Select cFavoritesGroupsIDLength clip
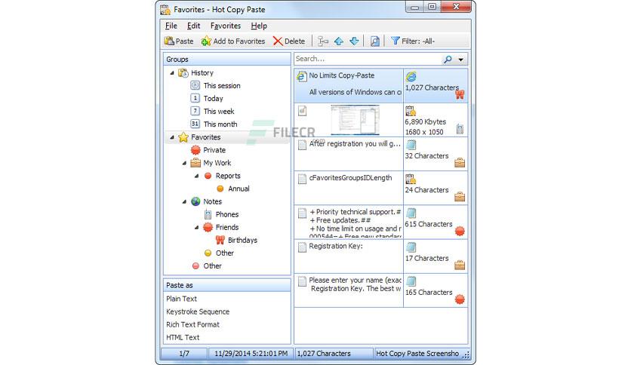631x365 pixels. click(349, 188)
